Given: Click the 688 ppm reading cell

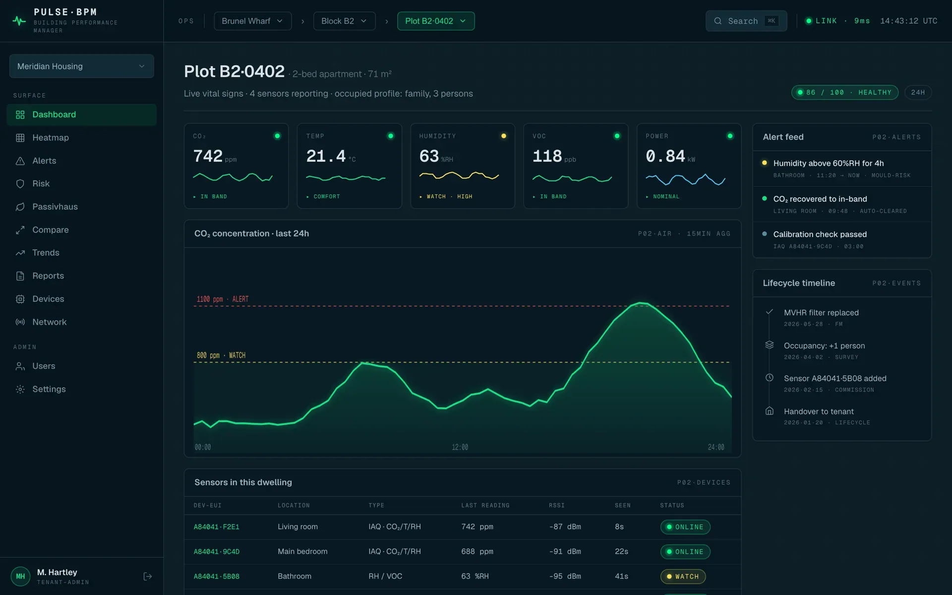Looking at the screenshot, I should pos(477,551).
